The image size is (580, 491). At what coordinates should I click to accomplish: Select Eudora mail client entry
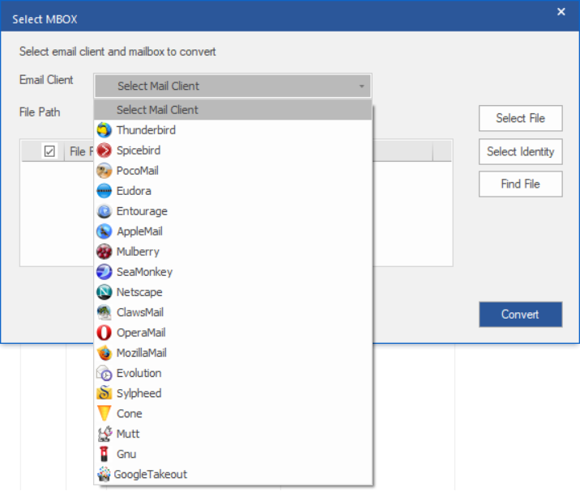tap(233, 191)
